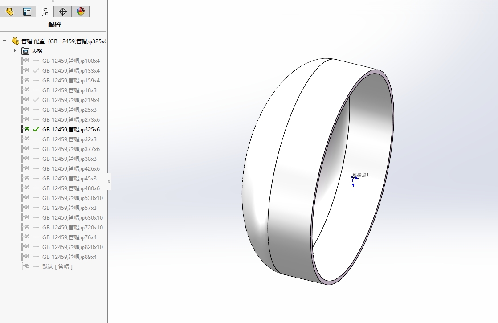This screenshot has width=498, height=323.
Task: Collapse the 管帽 配置 root node
Action: point(4,41)
